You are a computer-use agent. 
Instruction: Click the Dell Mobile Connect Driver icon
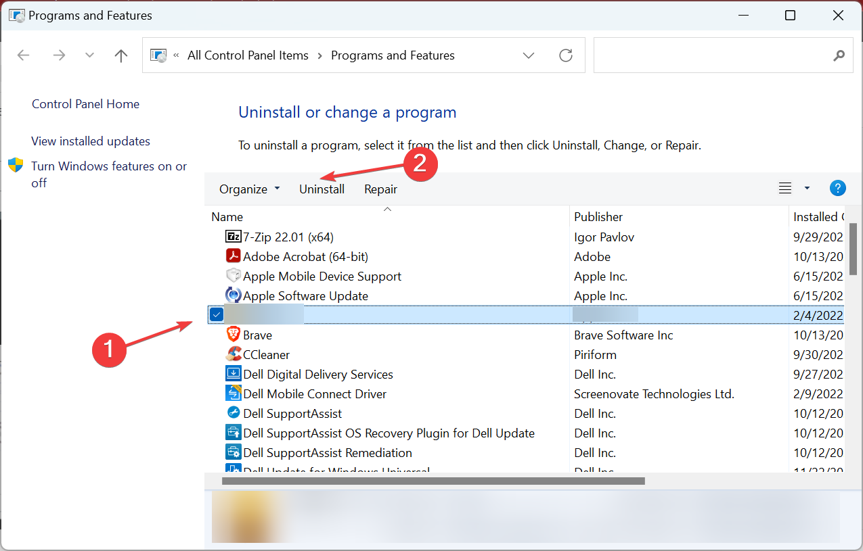pyautogui.click(x=234, y=393)
